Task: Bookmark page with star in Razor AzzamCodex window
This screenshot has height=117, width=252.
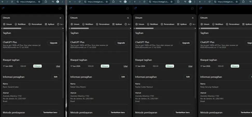Action: 39,2
